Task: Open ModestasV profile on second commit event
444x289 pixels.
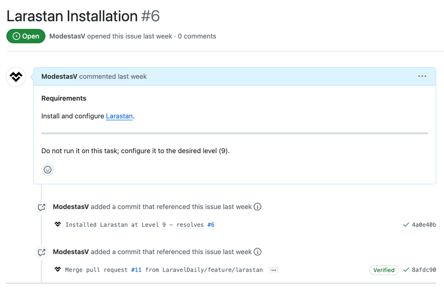Action: click(71, 252)
